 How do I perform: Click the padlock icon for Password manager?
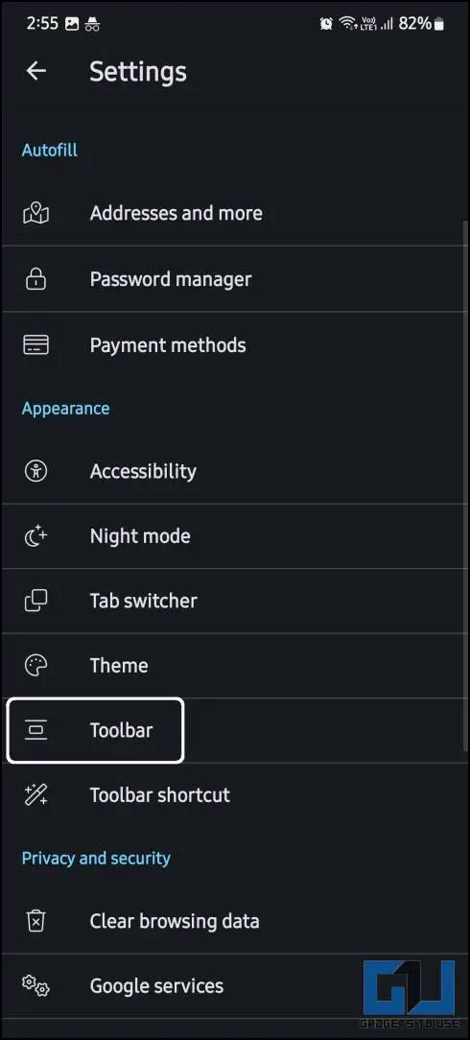(35, 278)
